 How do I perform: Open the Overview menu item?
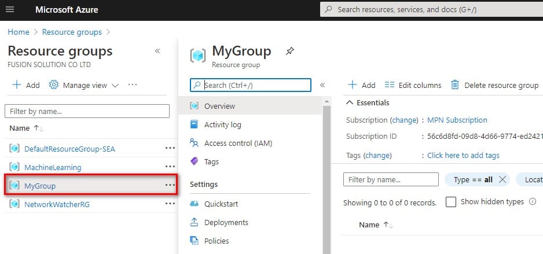[250, 106]
